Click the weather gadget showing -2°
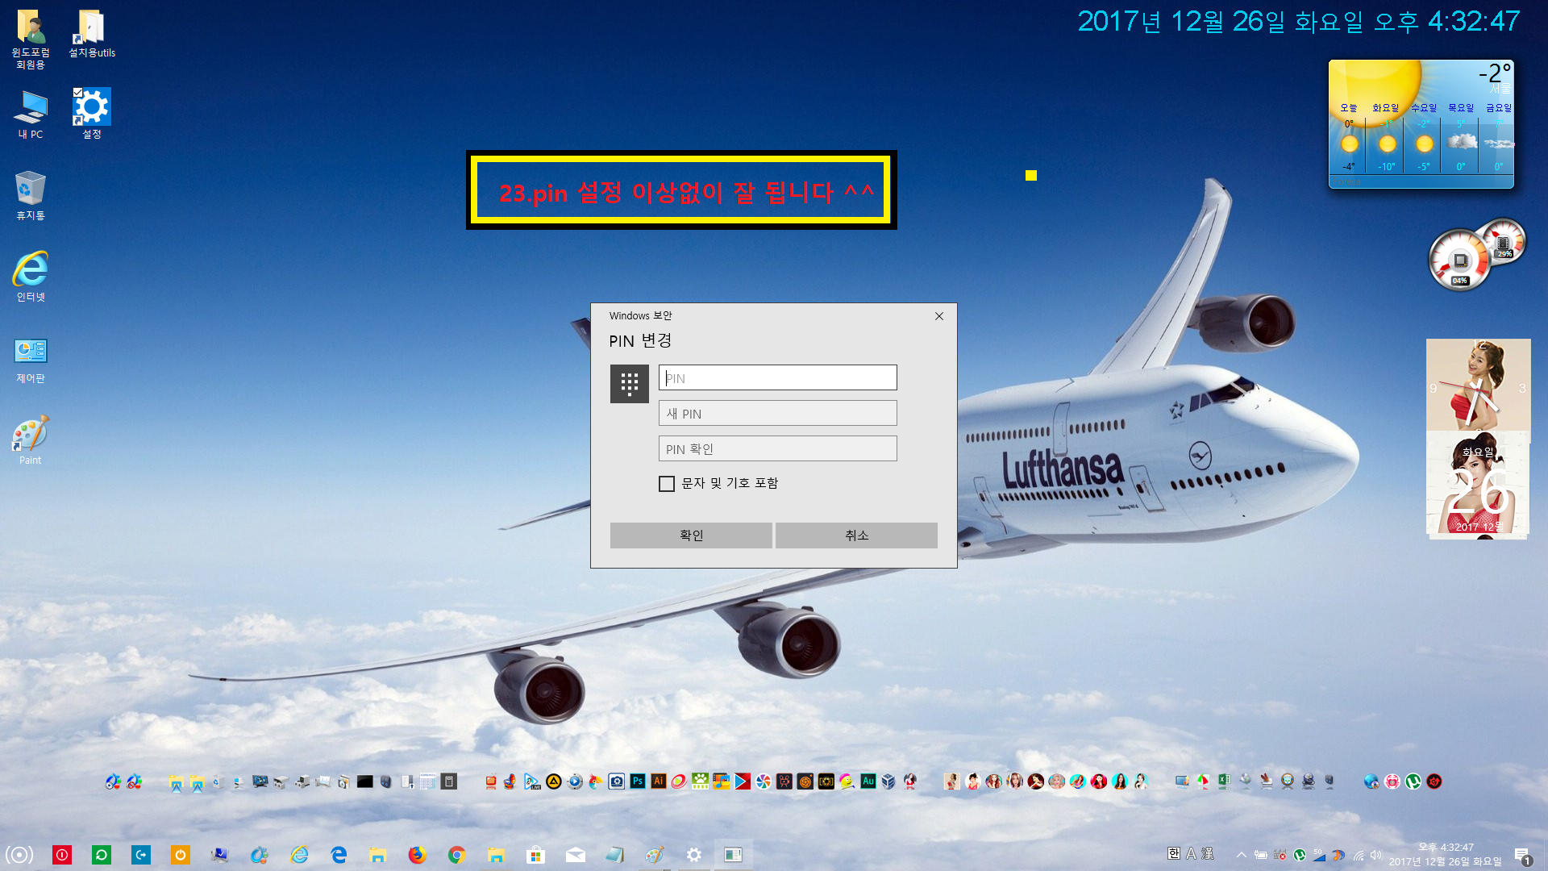Viewport: 1548px width, 871px height. point(1421,123)
